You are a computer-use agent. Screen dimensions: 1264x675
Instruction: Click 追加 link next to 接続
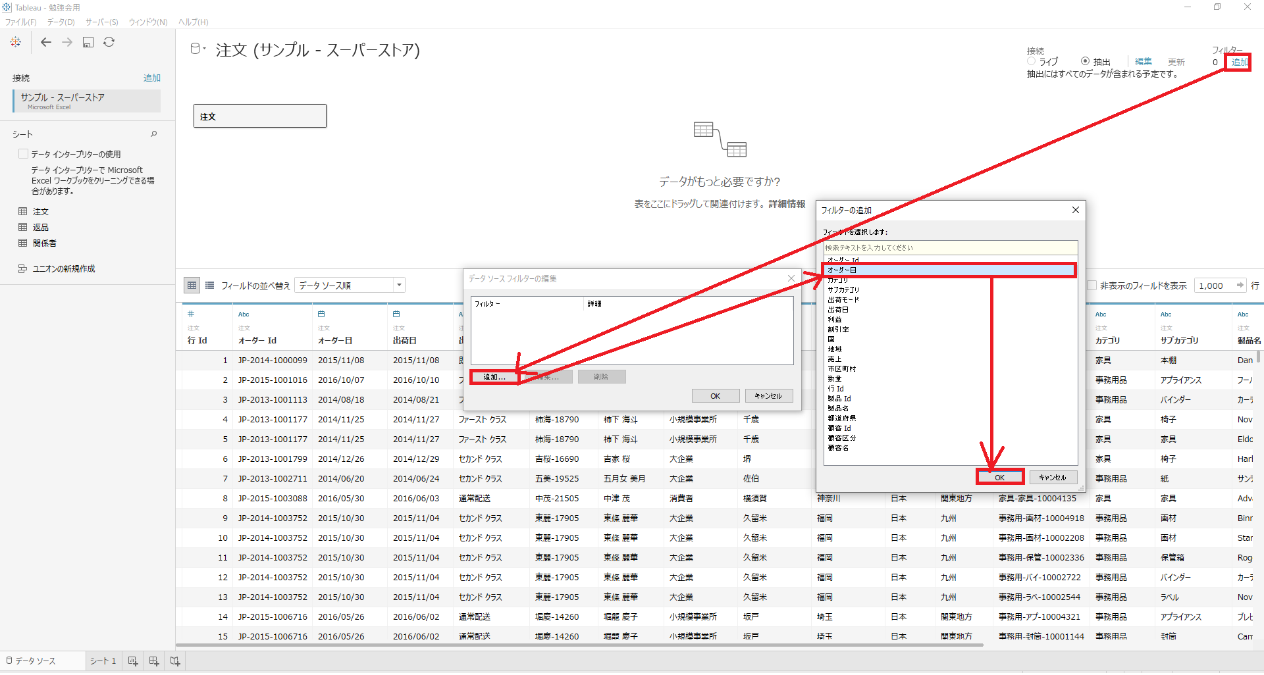152,78
